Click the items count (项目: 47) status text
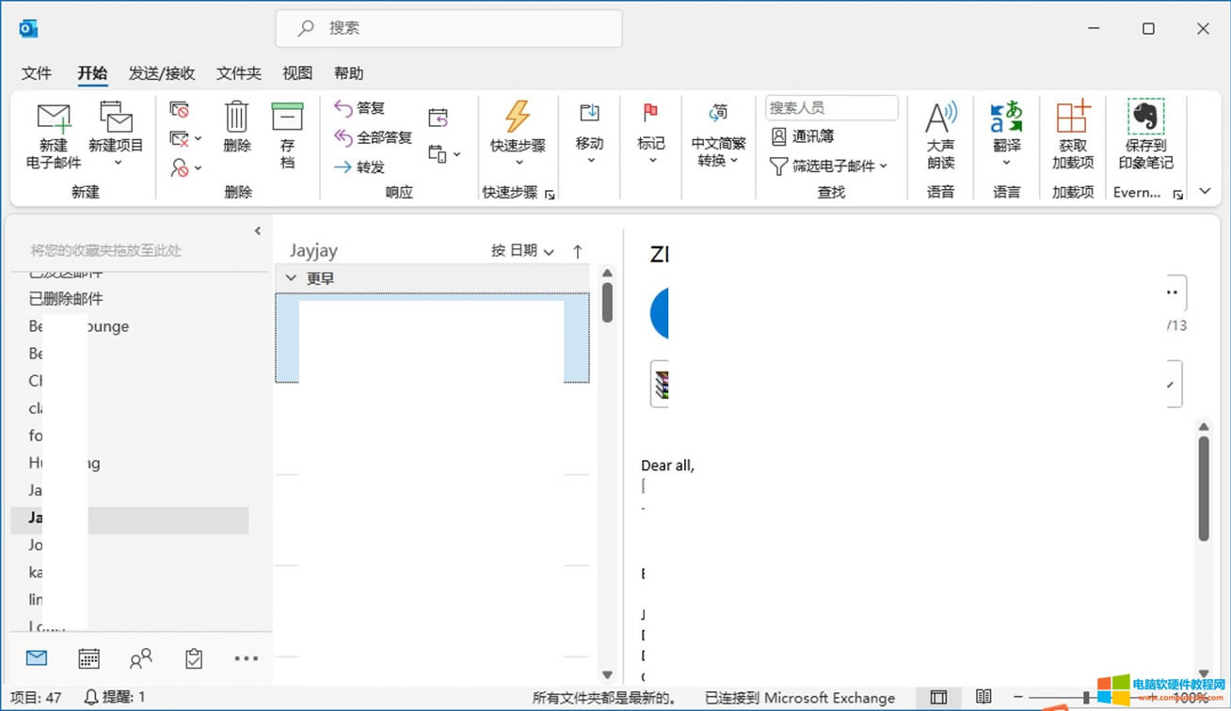Viewport: 1231px width, 711px height. point(34,697)
